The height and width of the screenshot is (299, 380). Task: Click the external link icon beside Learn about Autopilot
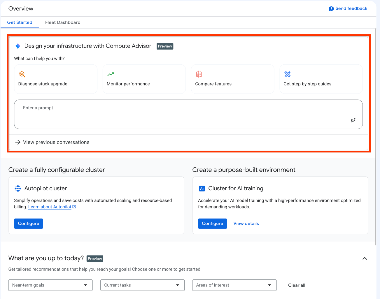pos(74,207)
